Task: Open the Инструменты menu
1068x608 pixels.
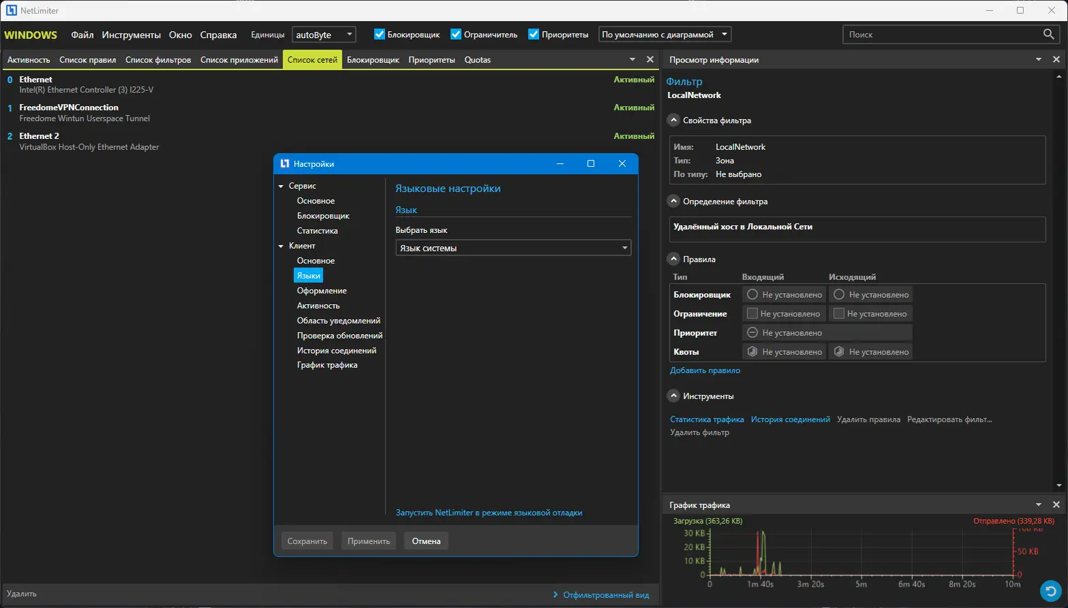Action: (131, 35)
